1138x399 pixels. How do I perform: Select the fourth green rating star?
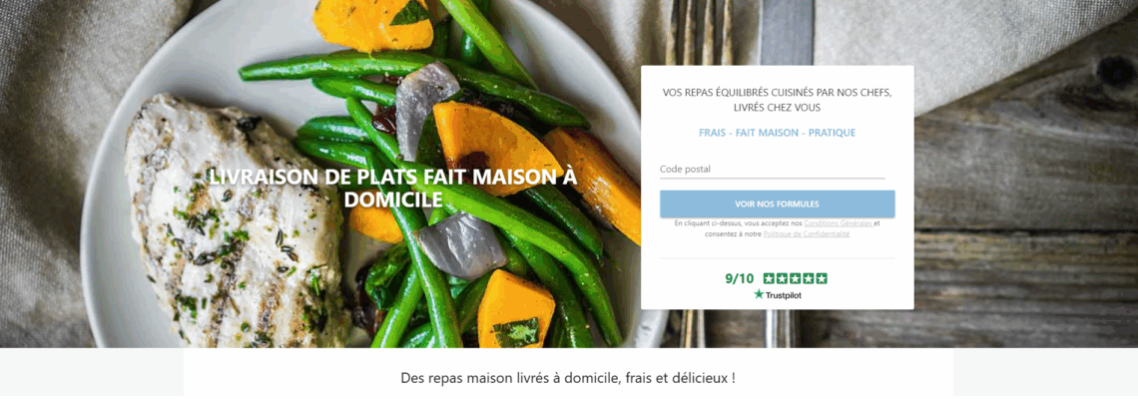[809, 278]
